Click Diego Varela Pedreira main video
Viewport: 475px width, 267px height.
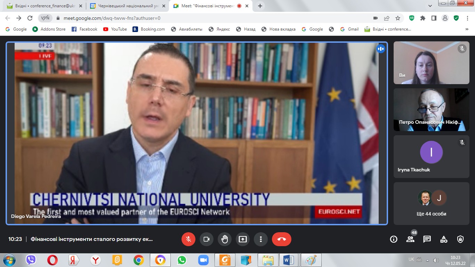click(197, 133)
